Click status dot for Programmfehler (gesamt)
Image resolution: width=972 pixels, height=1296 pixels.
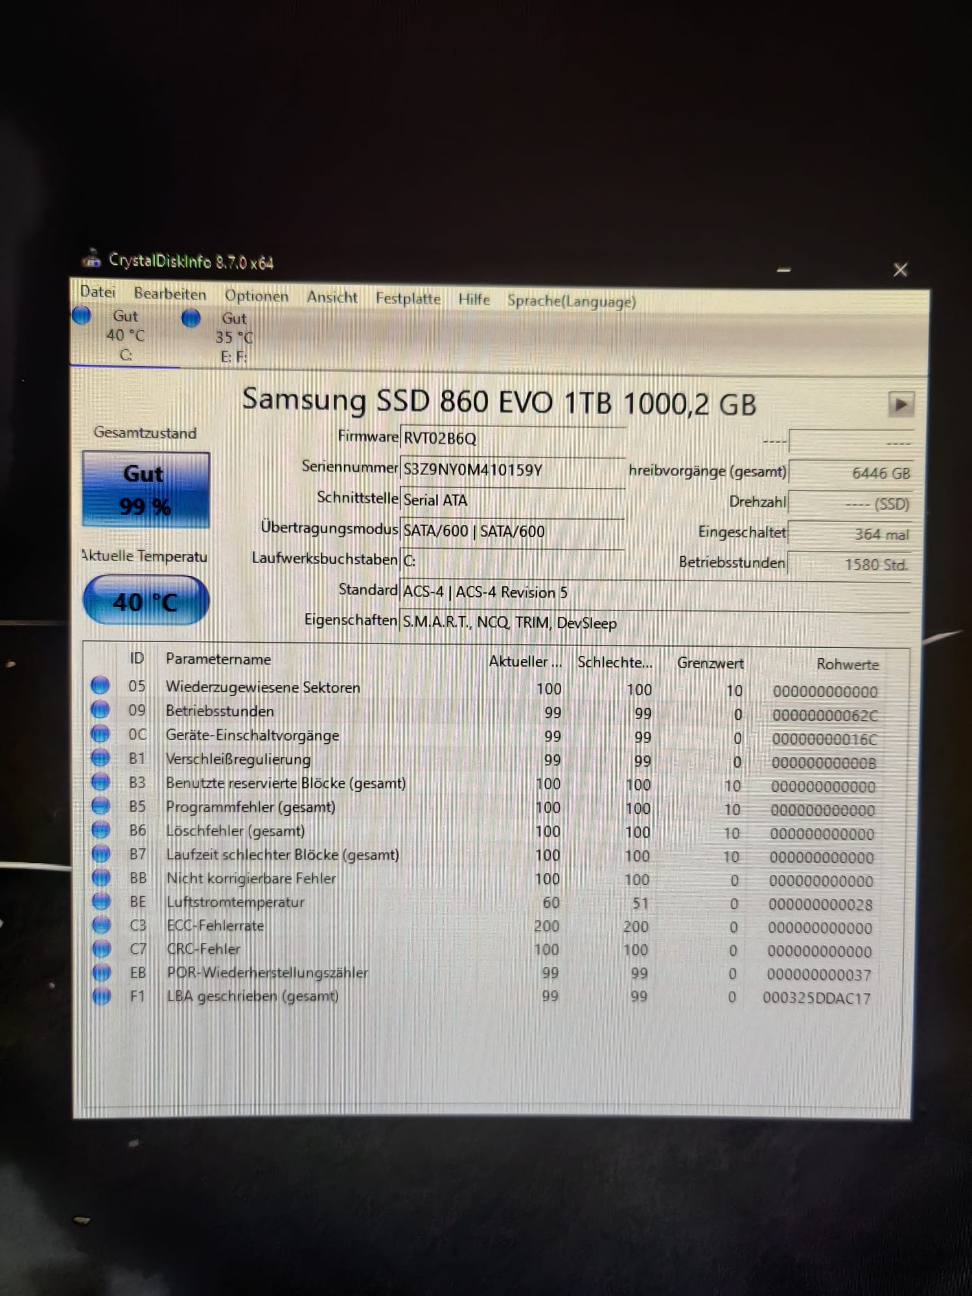[100, 805]
